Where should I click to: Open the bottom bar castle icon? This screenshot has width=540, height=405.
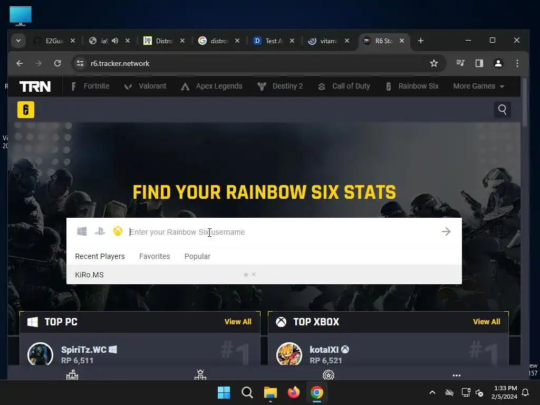click(72, 375)
